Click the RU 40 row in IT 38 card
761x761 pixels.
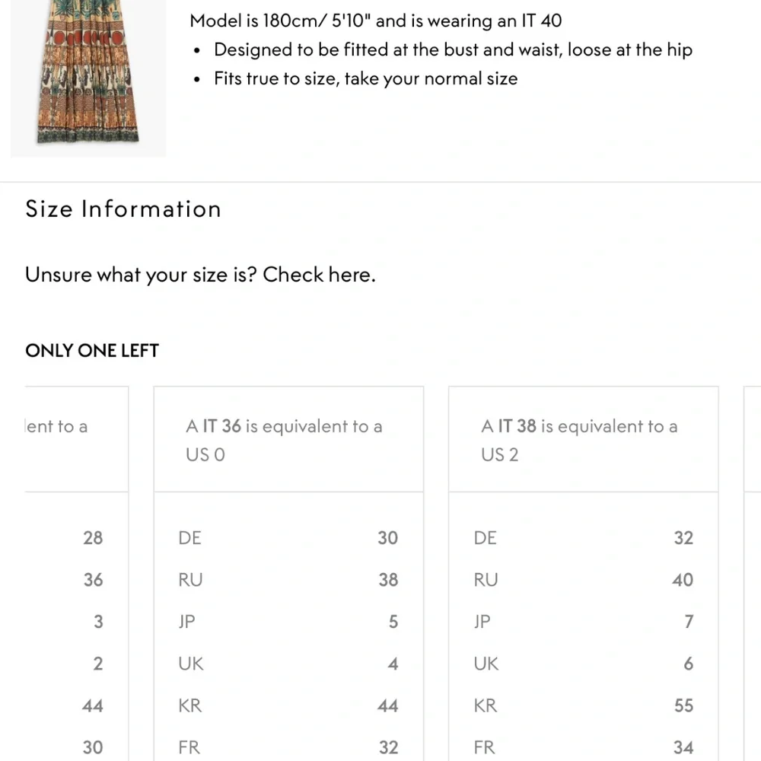(583, 580)
